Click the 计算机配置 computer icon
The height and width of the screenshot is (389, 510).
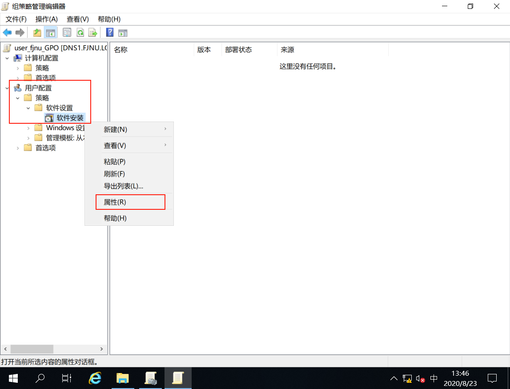(x=18, y=58)
